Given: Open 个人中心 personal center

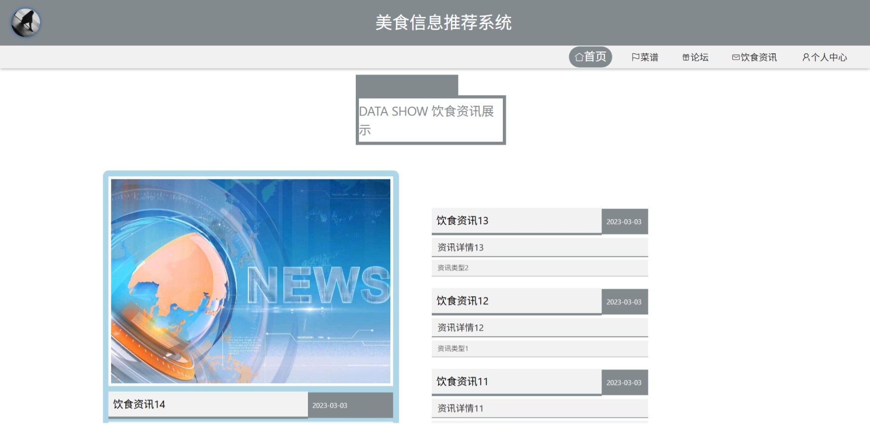Looking at the screenshot, I should pos(825,57).
